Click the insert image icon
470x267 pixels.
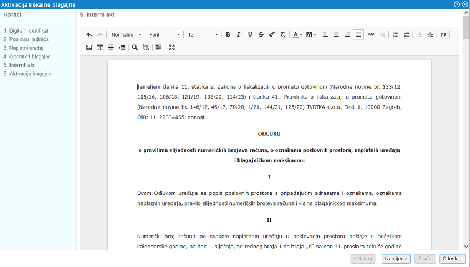point(89,47)
